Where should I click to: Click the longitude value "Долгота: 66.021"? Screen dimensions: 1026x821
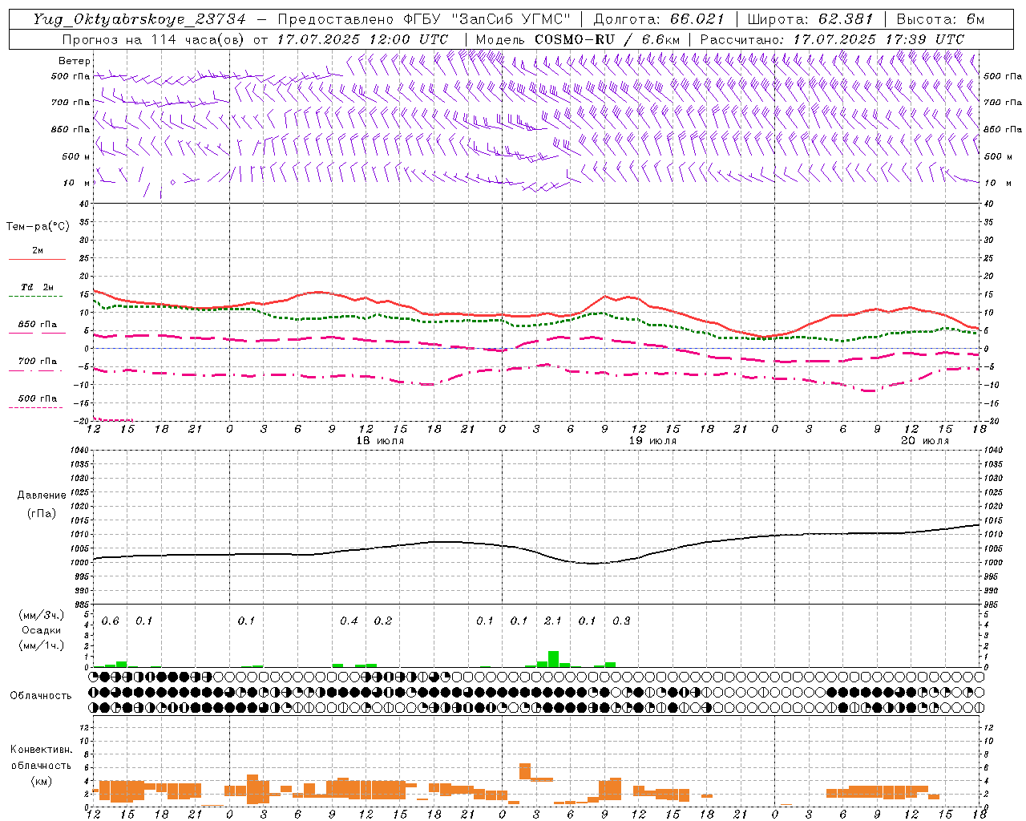pos(659,19)
